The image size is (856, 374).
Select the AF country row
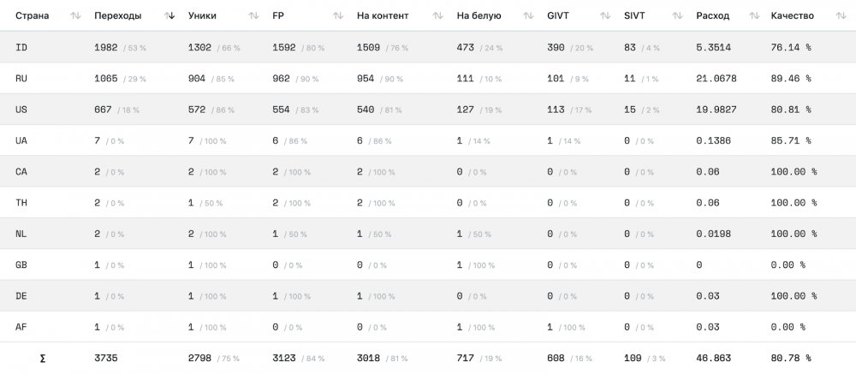[428, 327]
